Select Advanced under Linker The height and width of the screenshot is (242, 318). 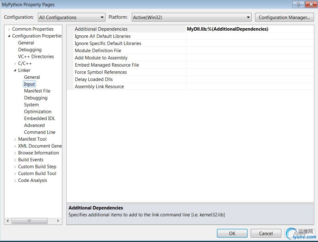pyautogui.click(x=34, y=125)
